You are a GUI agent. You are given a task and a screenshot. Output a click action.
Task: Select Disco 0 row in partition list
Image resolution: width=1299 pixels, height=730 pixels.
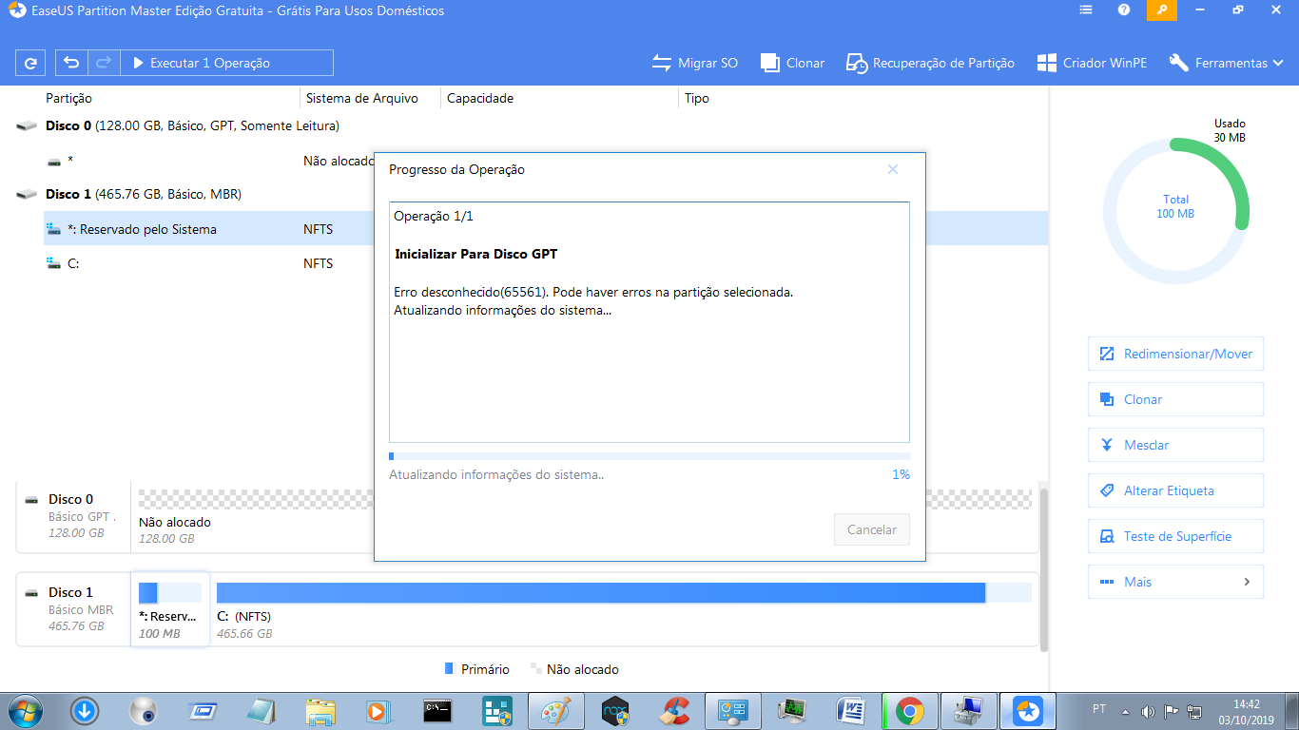point(192,125)
